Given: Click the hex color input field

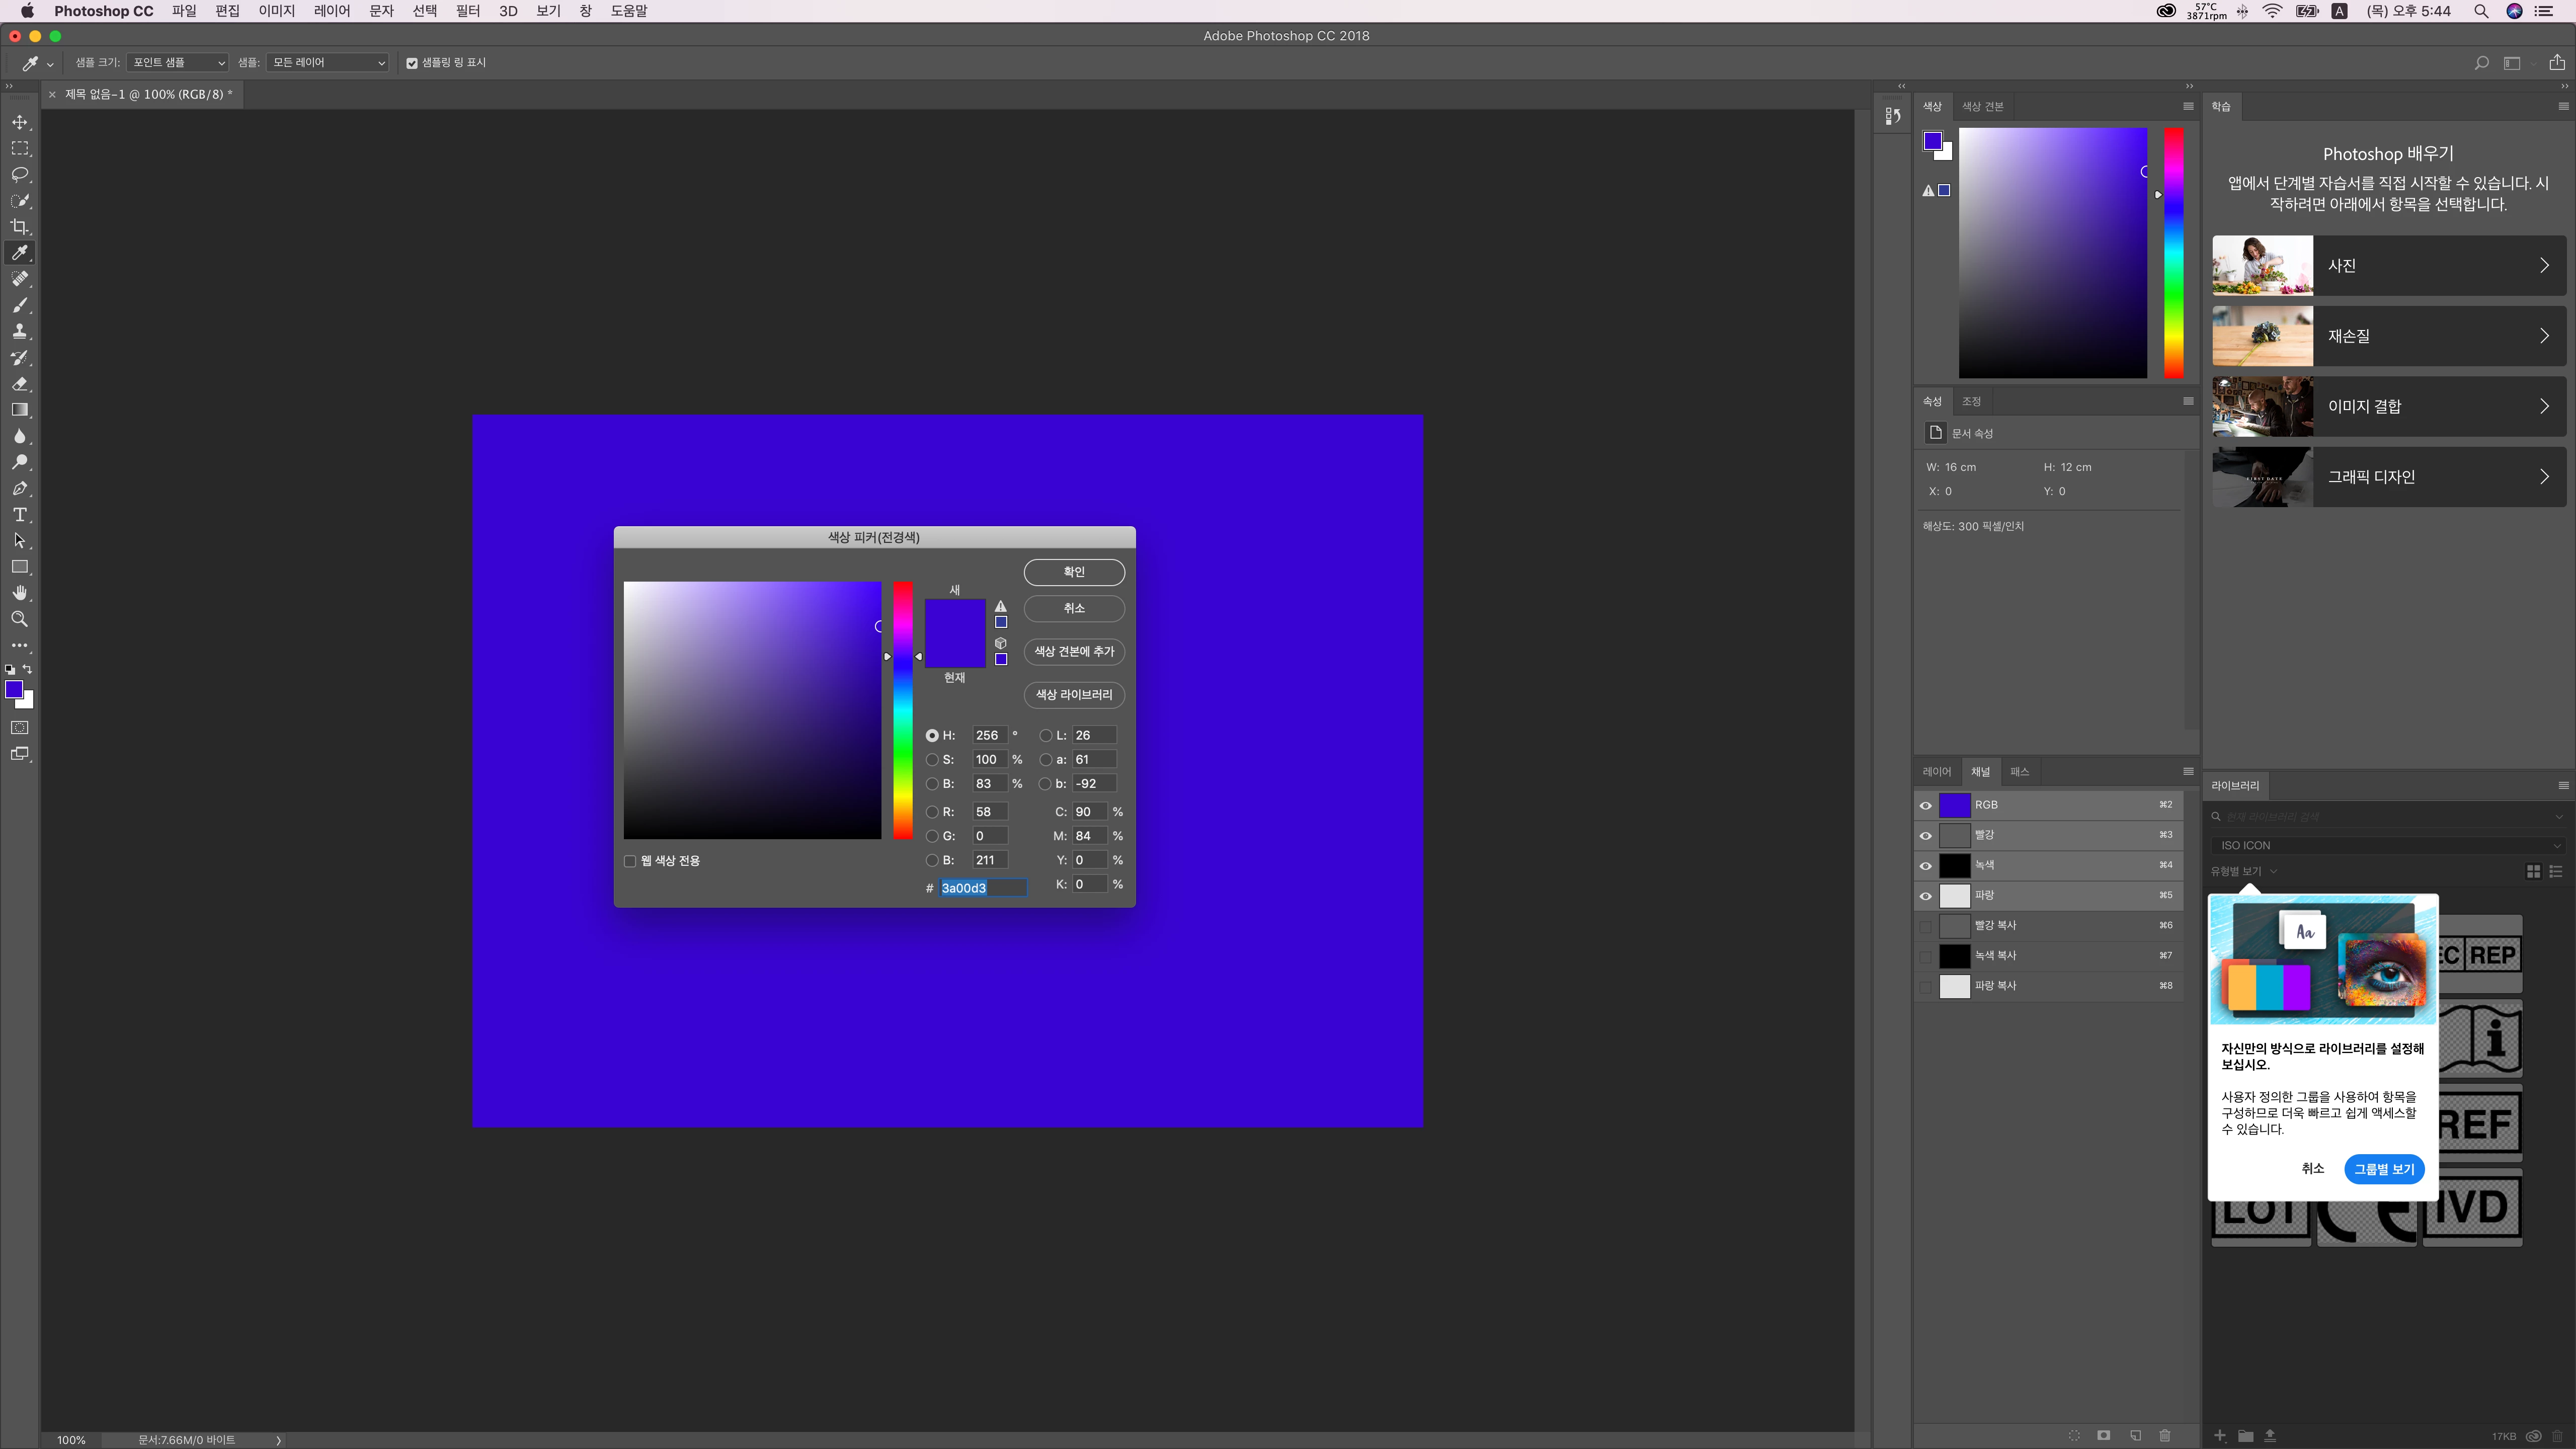Looking at the screenshot, I should 982,888.
